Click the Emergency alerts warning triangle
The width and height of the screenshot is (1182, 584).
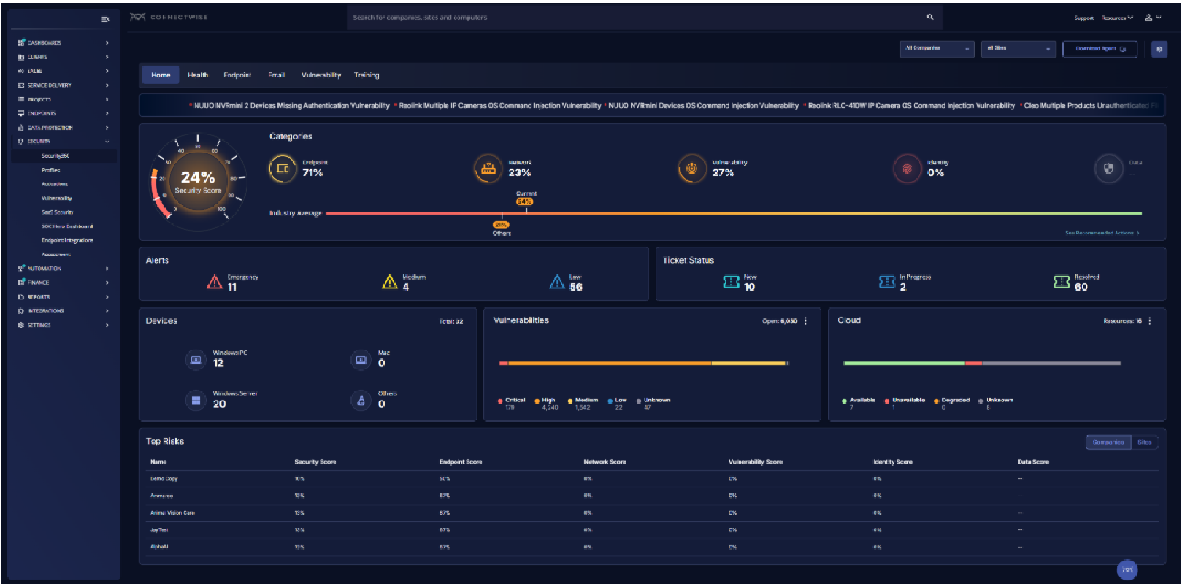(215, 283)
